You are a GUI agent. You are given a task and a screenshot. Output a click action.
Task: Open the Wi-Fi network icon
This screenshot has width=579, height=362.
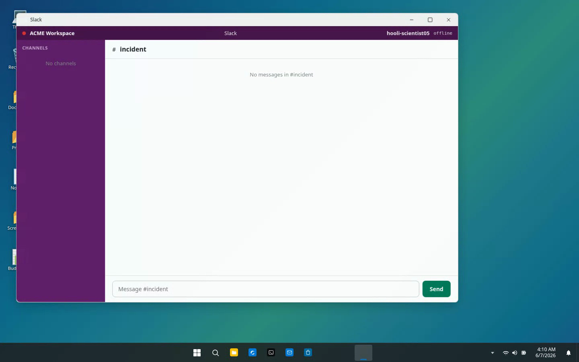(x=506, y=353)
